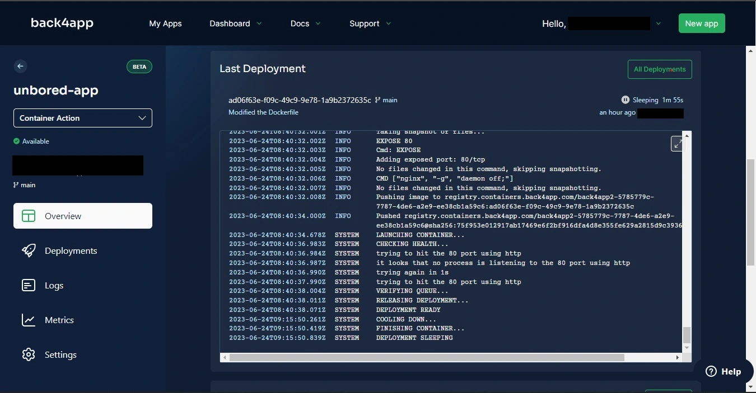Open the user account dropdown next to Hello
756x393 pixels.
(658, 23)
